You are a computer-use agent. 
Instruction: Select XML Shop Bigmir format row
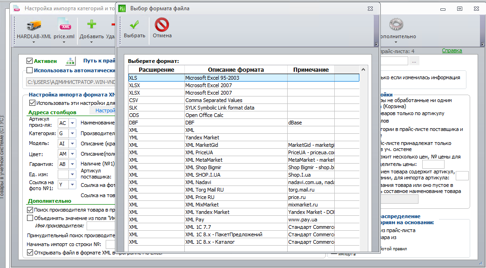(243, 167)
